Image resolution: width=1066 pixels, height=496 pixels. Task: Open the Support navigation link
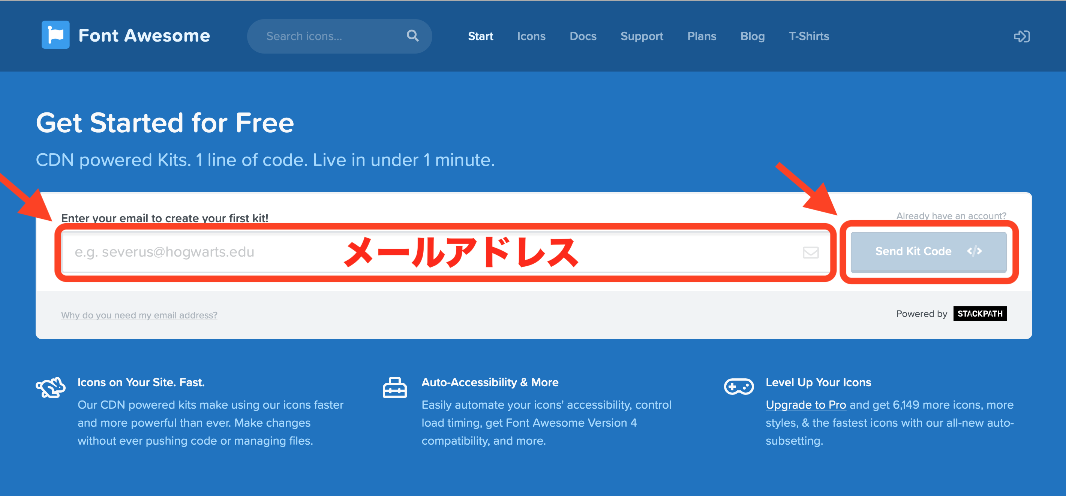(x=642, y=36)
